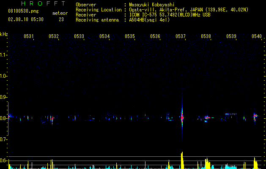Click the 0534 time marker
The image size is (266, 169).
[104, 36]
